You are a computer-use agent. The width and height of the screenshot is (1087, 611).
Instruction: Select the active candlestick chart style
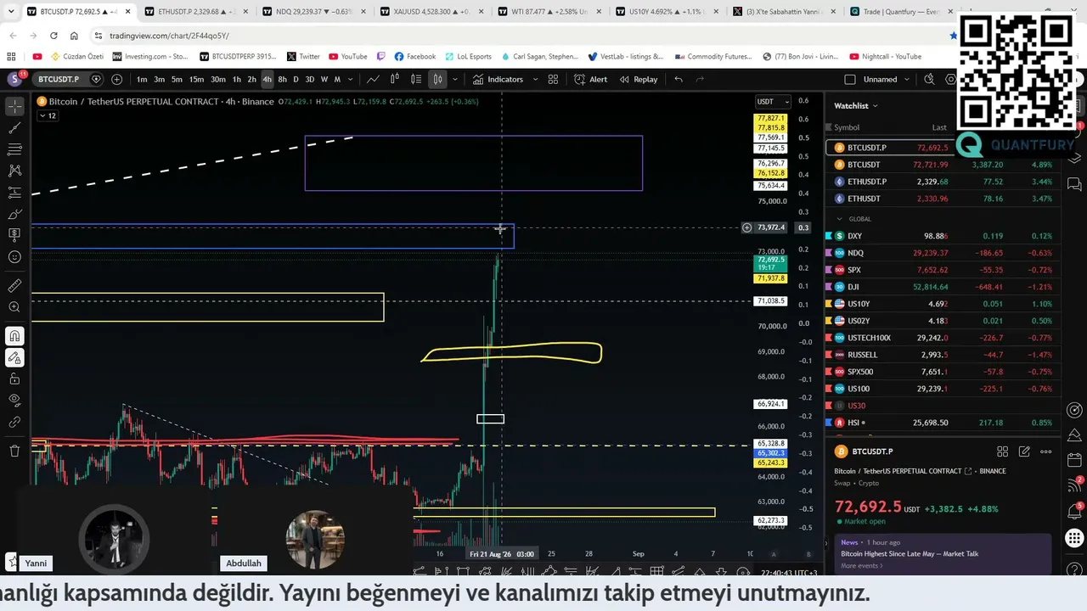(437, 79)
